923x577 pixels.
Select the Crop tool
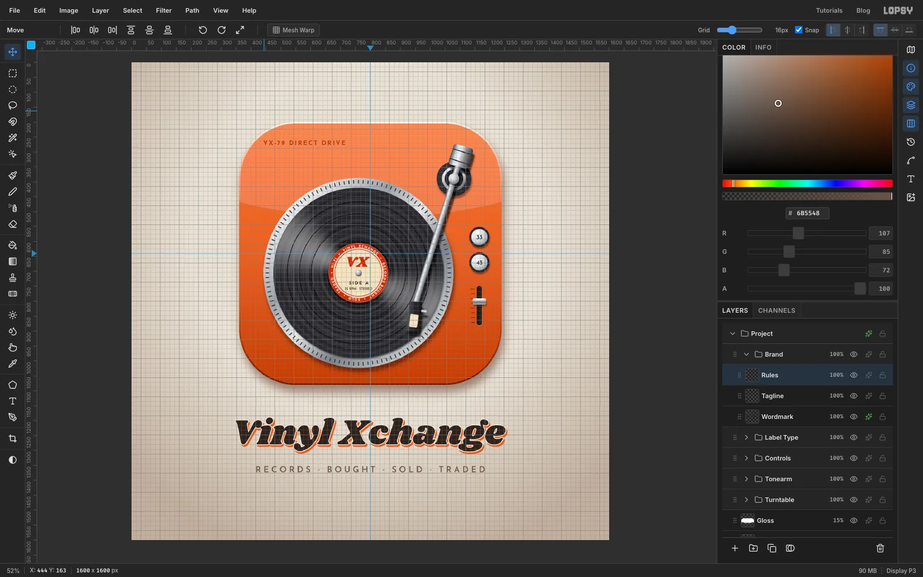click(x=13, y=439)
